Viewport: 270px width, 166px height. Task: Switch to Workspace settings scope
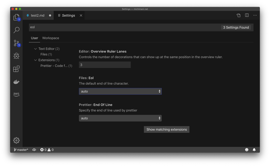click(x=51, y=38)
